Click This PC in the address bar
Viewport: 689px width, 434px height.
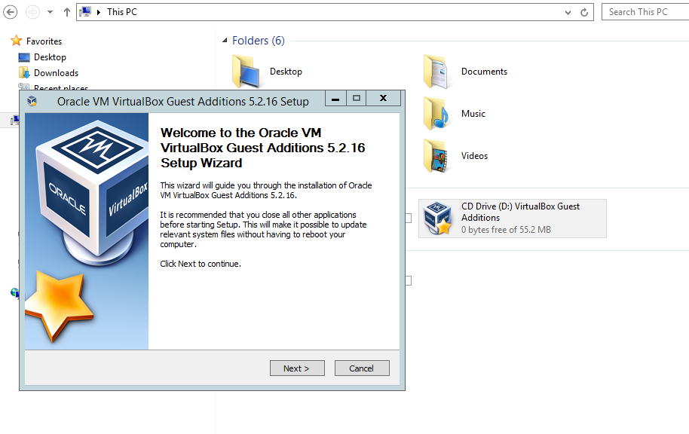click(x=122, y=12)
